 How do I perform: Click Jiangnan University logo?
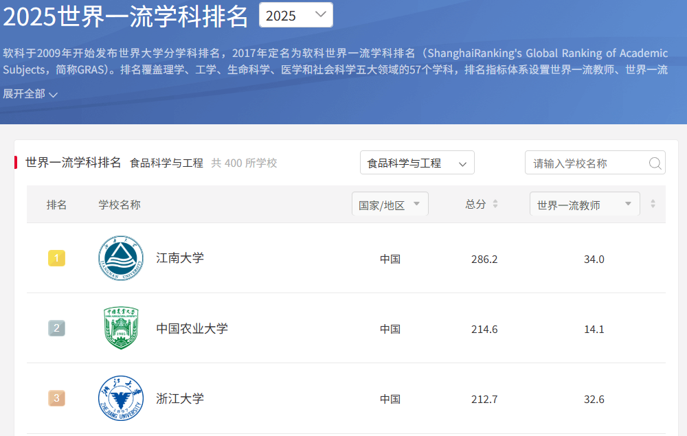pyautogui.click(x=121, y=258)
